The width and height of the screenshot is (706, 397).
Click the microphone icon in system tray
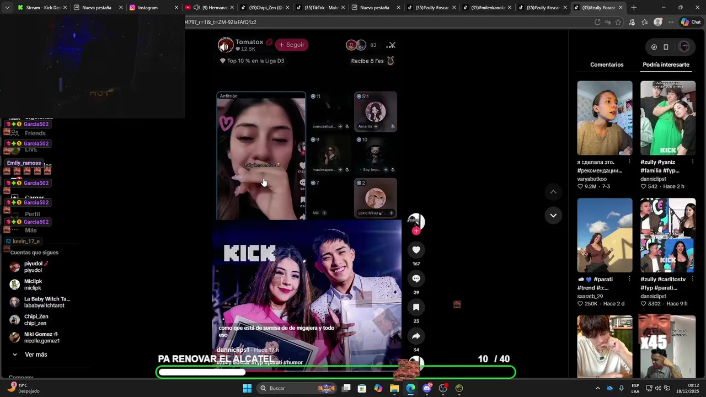tap(622, 388)
